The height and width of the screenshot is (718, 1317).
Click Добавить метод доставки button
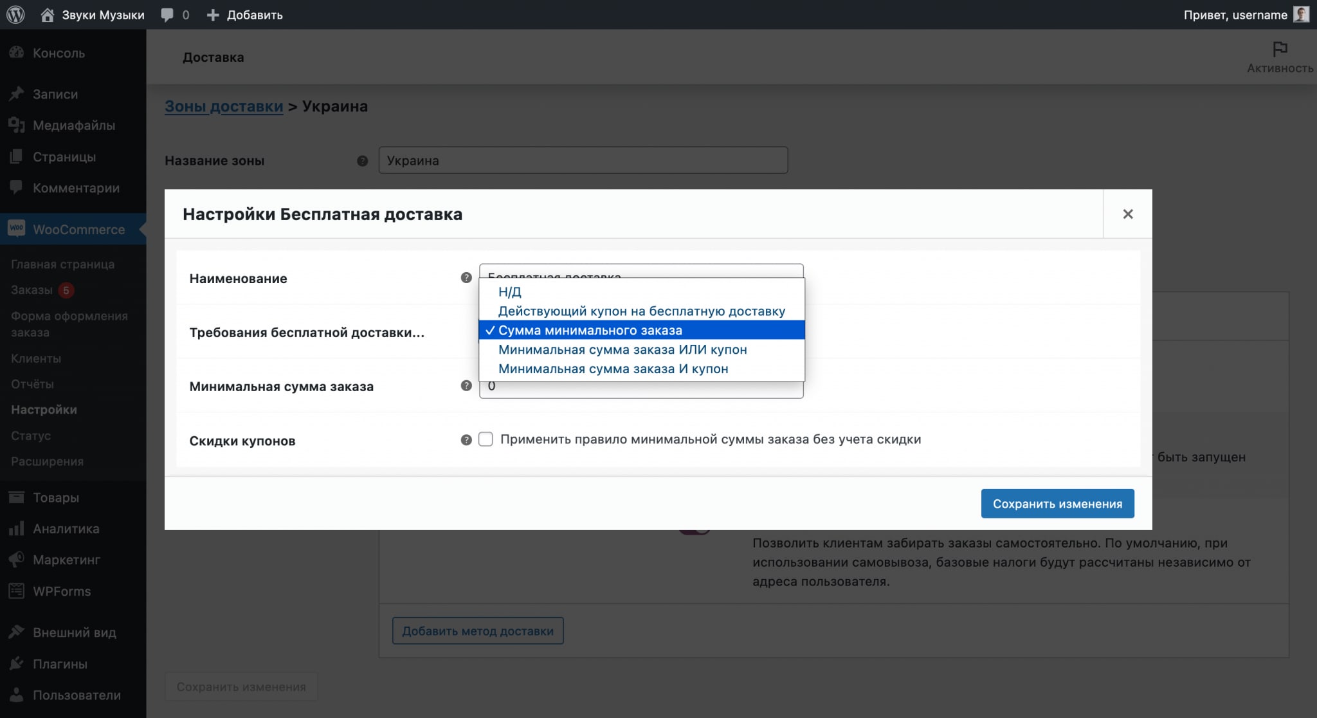pos(478,631)
